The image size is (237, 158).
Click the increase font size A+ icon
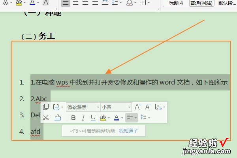point(137,107)
